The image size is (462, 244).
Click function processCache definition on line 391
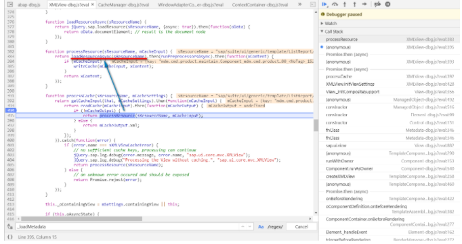109,96
